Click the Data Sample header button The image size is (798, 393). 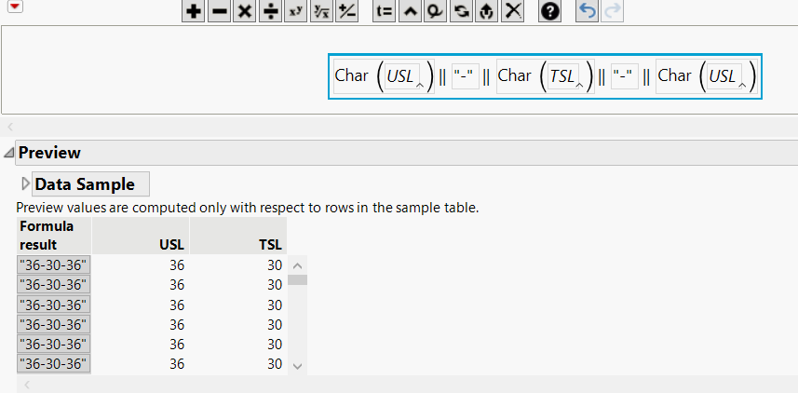[90, 183]
